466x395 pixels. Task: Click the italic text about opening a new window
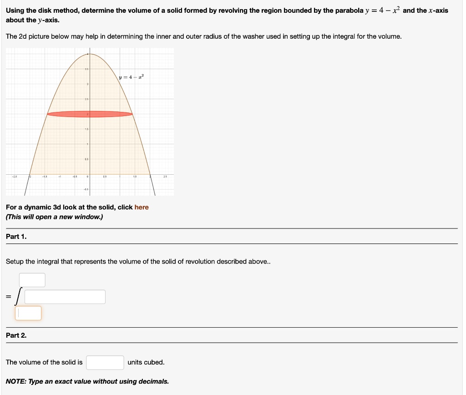(54, 217)
